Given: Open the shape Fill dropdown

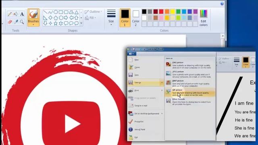Looking at the screenshot, I should 90,18.
